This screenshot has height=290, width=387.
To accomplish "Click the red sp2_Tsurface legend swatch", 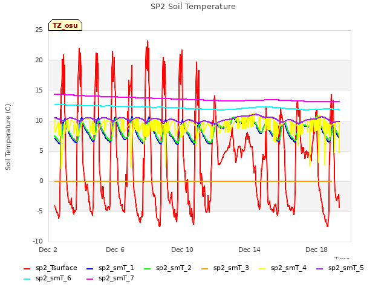I will (27, 268).
